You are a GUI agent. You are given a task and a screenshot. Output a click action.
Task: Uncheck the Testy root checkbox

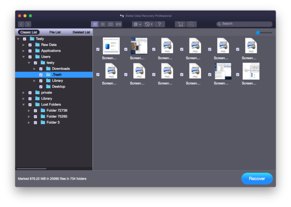(x=25, y=39)
